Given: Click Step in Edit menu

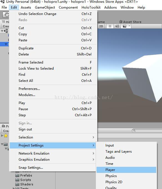Looking at the screenshot, I should (x=53, y=115).
